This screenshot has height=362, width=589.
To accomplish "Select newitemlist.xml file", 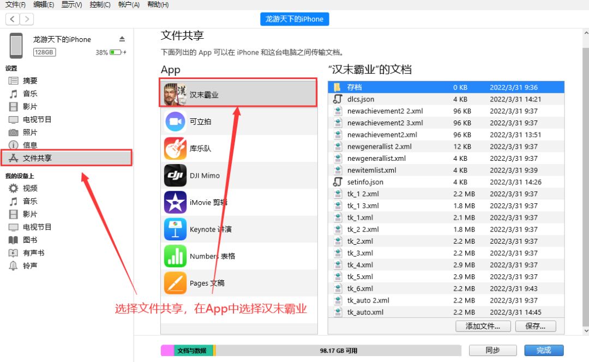I will coord(446,170).
